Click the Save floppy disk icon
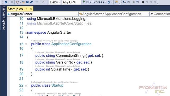This screenshot has height=96, width=170. tap(27, 2)
